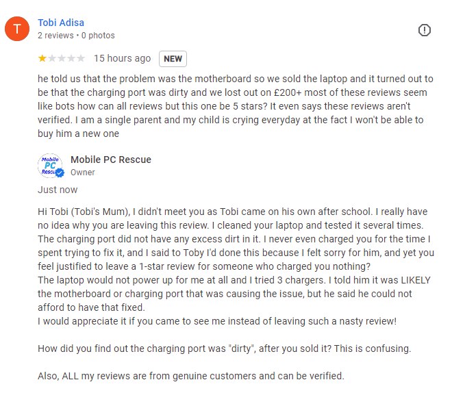Click the third empty rating star
452x393 pixels.
[62, 59]
